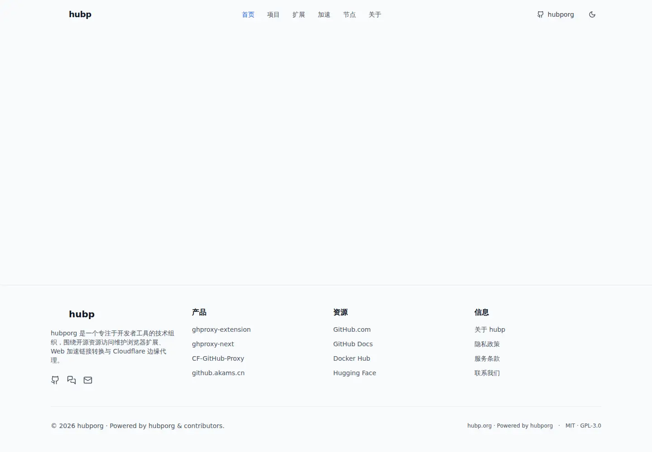The image size is (652, 452).
Task: Go to the 首页 nav item
Action: 248,14
